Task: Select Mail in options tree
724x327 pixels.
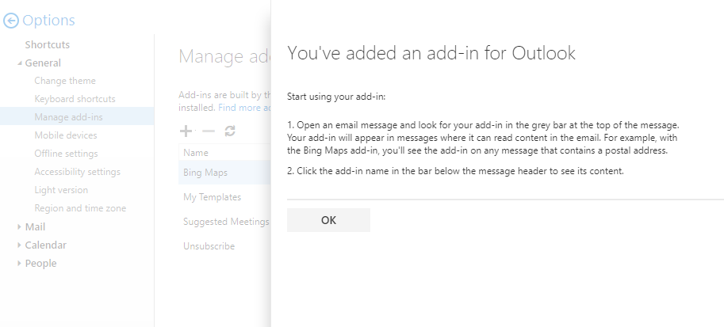Action: tap(35, 226)
